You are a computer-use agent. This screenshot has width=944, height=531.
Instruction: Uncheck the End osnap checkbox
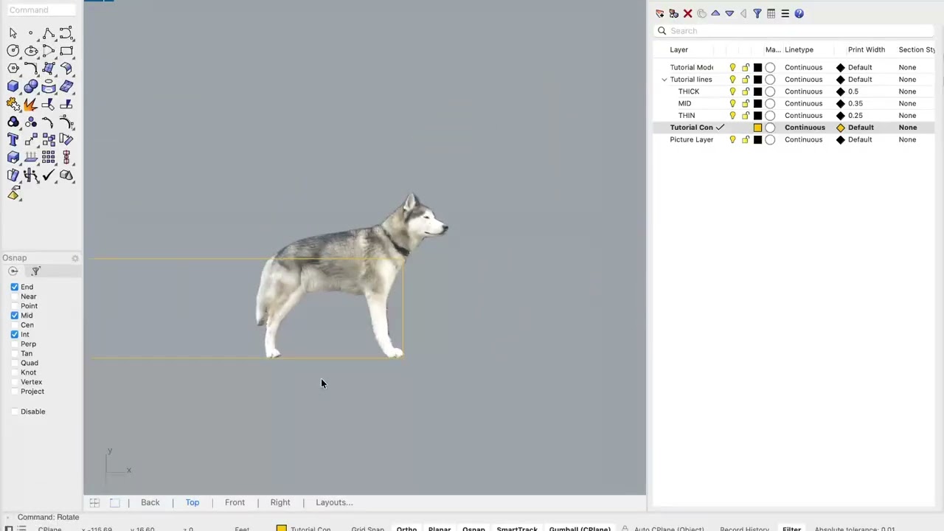15,287
